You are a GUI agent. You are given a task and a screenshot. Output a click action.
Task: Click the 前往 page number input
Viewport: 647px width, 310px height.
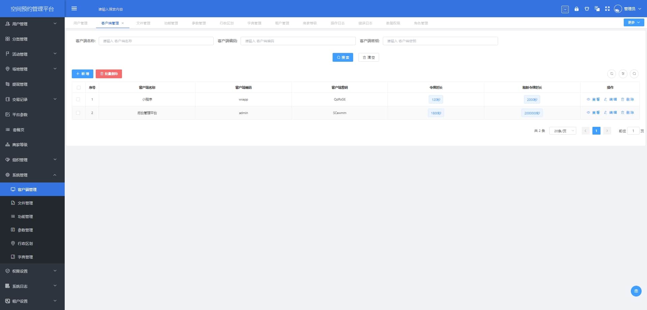coord(633,131)
